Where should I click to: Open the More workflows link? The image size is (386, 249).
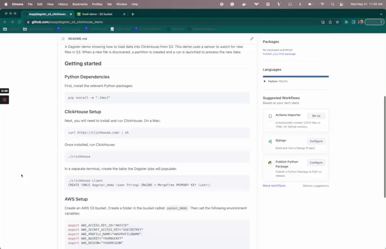coord(274,186)
